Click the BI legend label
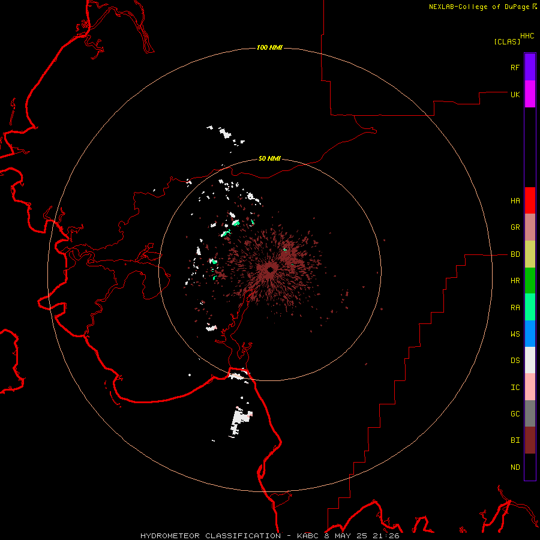 tap(515, 440)
